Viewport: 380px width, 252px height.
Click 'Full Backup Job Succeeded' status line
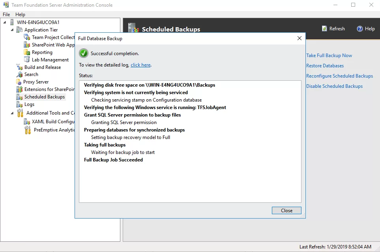(x=113, y=160)
